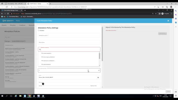Click the Owner field showing Paxton, Ben
Viewport: 178px width, 100px height.
point(69,77)
